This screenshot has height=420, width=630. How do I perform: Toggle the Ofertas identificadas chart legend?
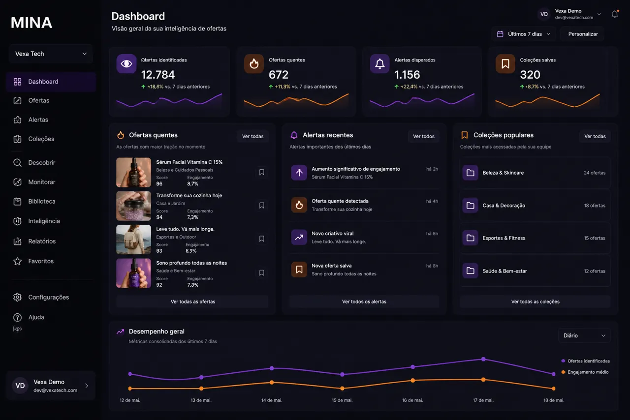coord(586,361)
